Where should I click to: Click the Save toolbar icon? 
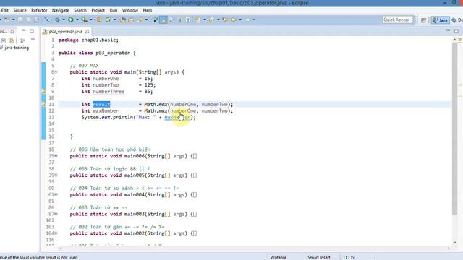(20, 19)
